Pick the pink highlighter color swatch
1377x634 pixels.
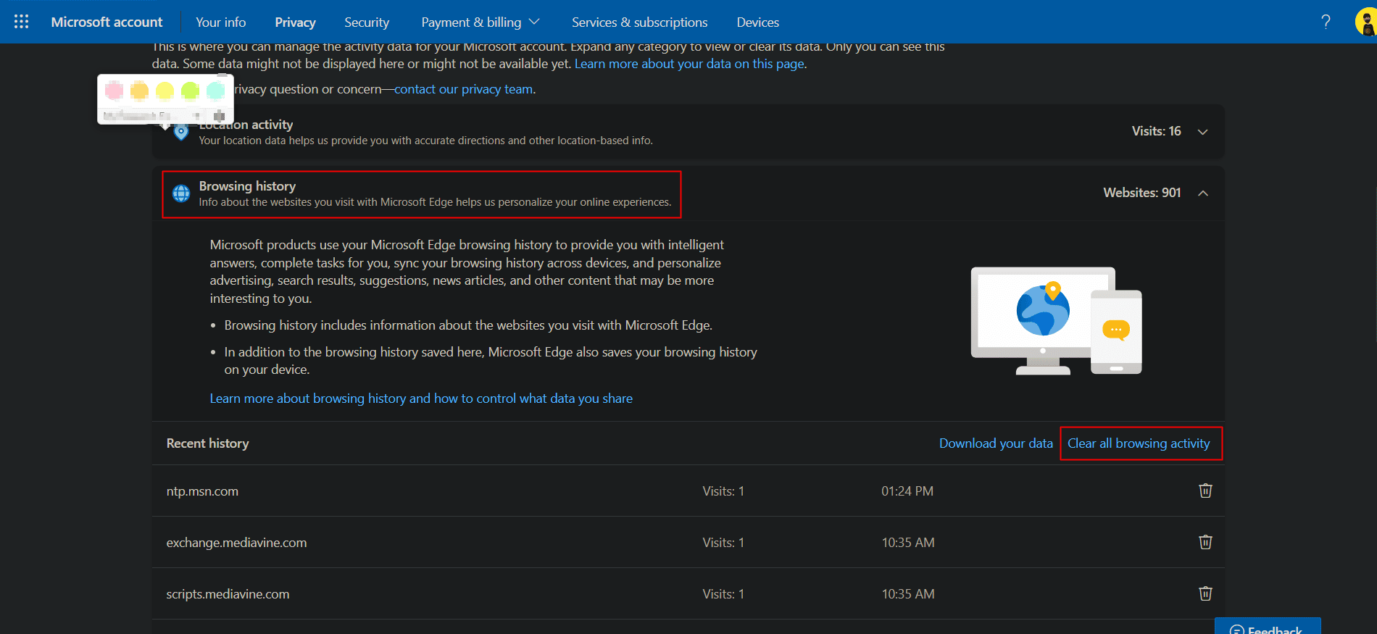(115, 91)
